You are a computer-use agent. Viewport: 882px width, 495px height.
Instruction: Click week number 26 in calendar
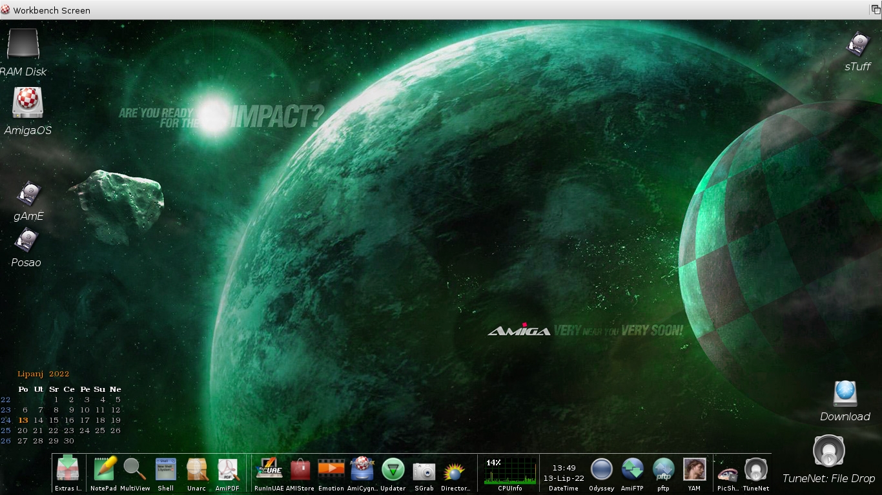coord(6,441)
